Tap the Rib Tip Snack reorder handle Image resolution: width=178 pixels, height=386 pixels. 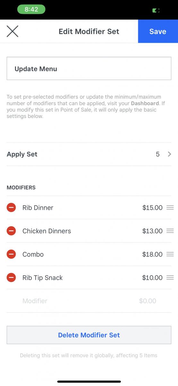[170, 278]
